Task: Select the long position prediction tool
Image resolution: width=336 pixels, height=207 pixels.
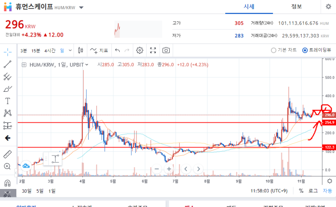Action: click(8, 126)
